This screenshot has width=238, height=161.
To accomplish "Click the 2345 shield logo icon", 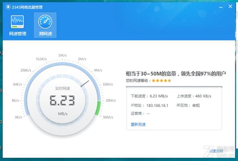I will (8, 7).
